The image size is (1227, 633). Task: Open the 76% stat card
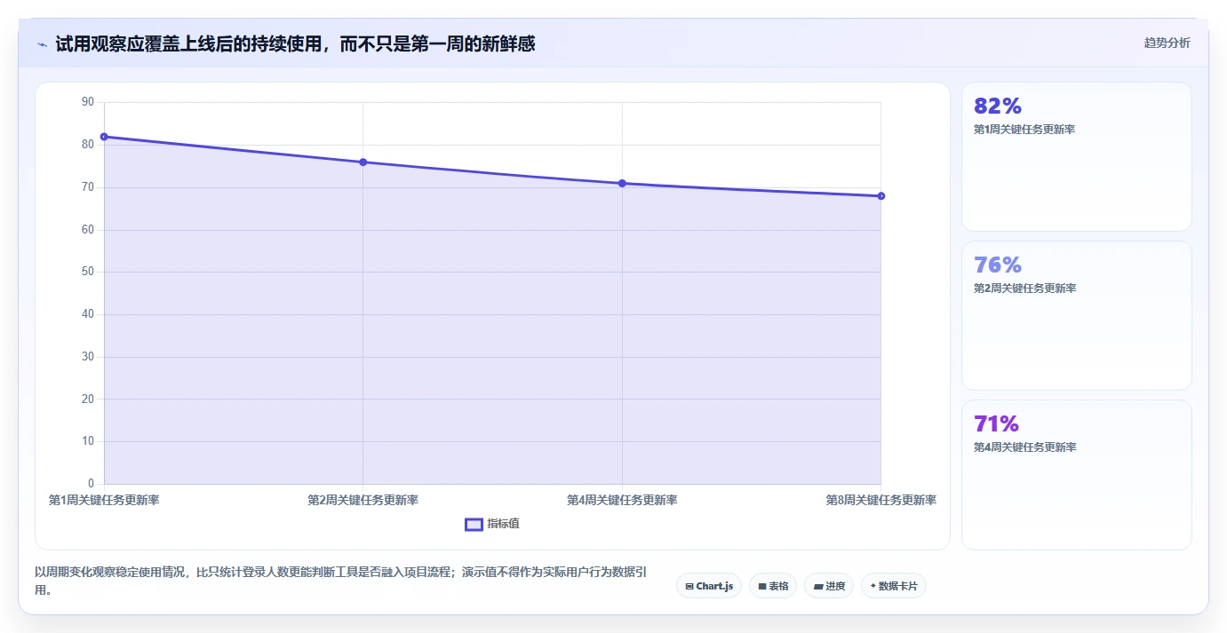coord(1077,316)
